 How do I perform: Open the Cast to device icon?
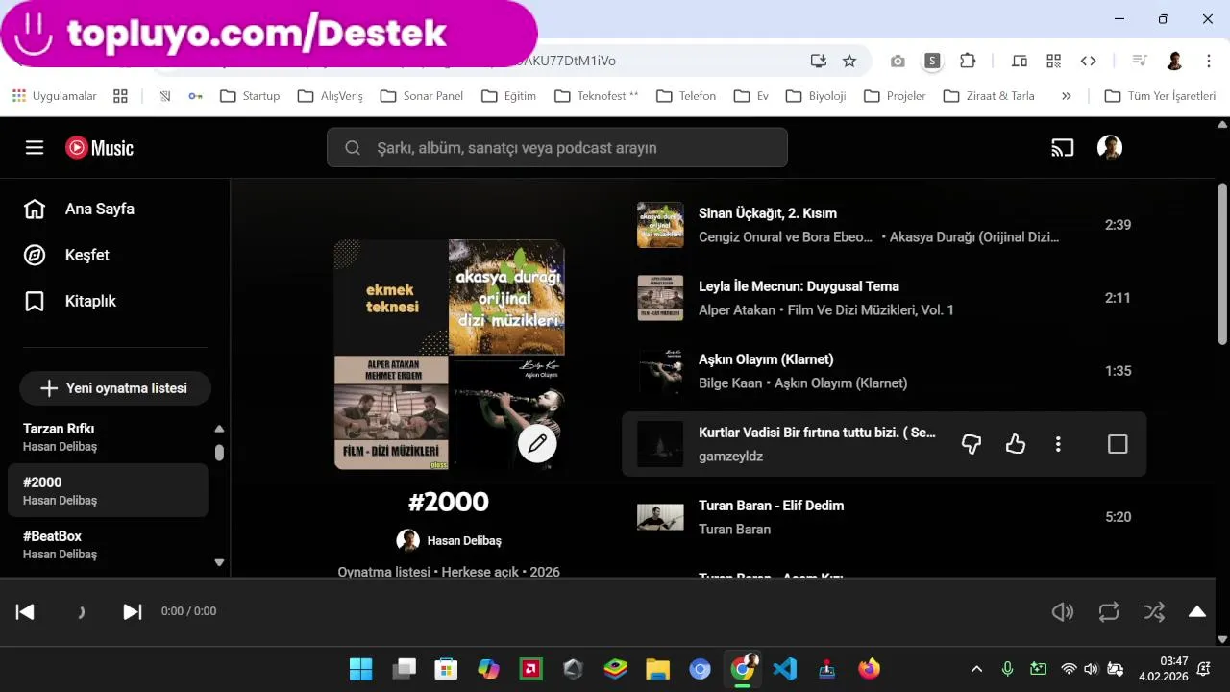click(1062, 147)
